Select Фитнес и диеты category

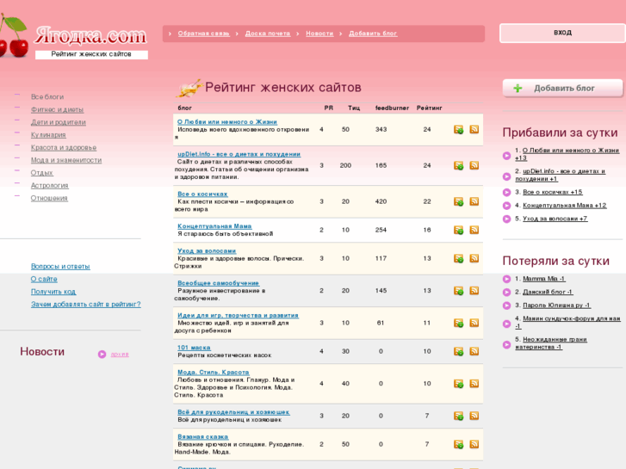click(57, 110)
